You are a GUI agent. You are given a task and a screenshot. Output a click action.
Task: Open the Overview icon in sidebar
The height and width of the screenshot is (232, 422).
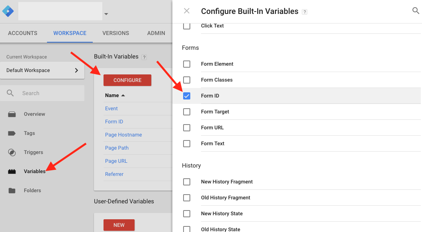tap(12, 114)
